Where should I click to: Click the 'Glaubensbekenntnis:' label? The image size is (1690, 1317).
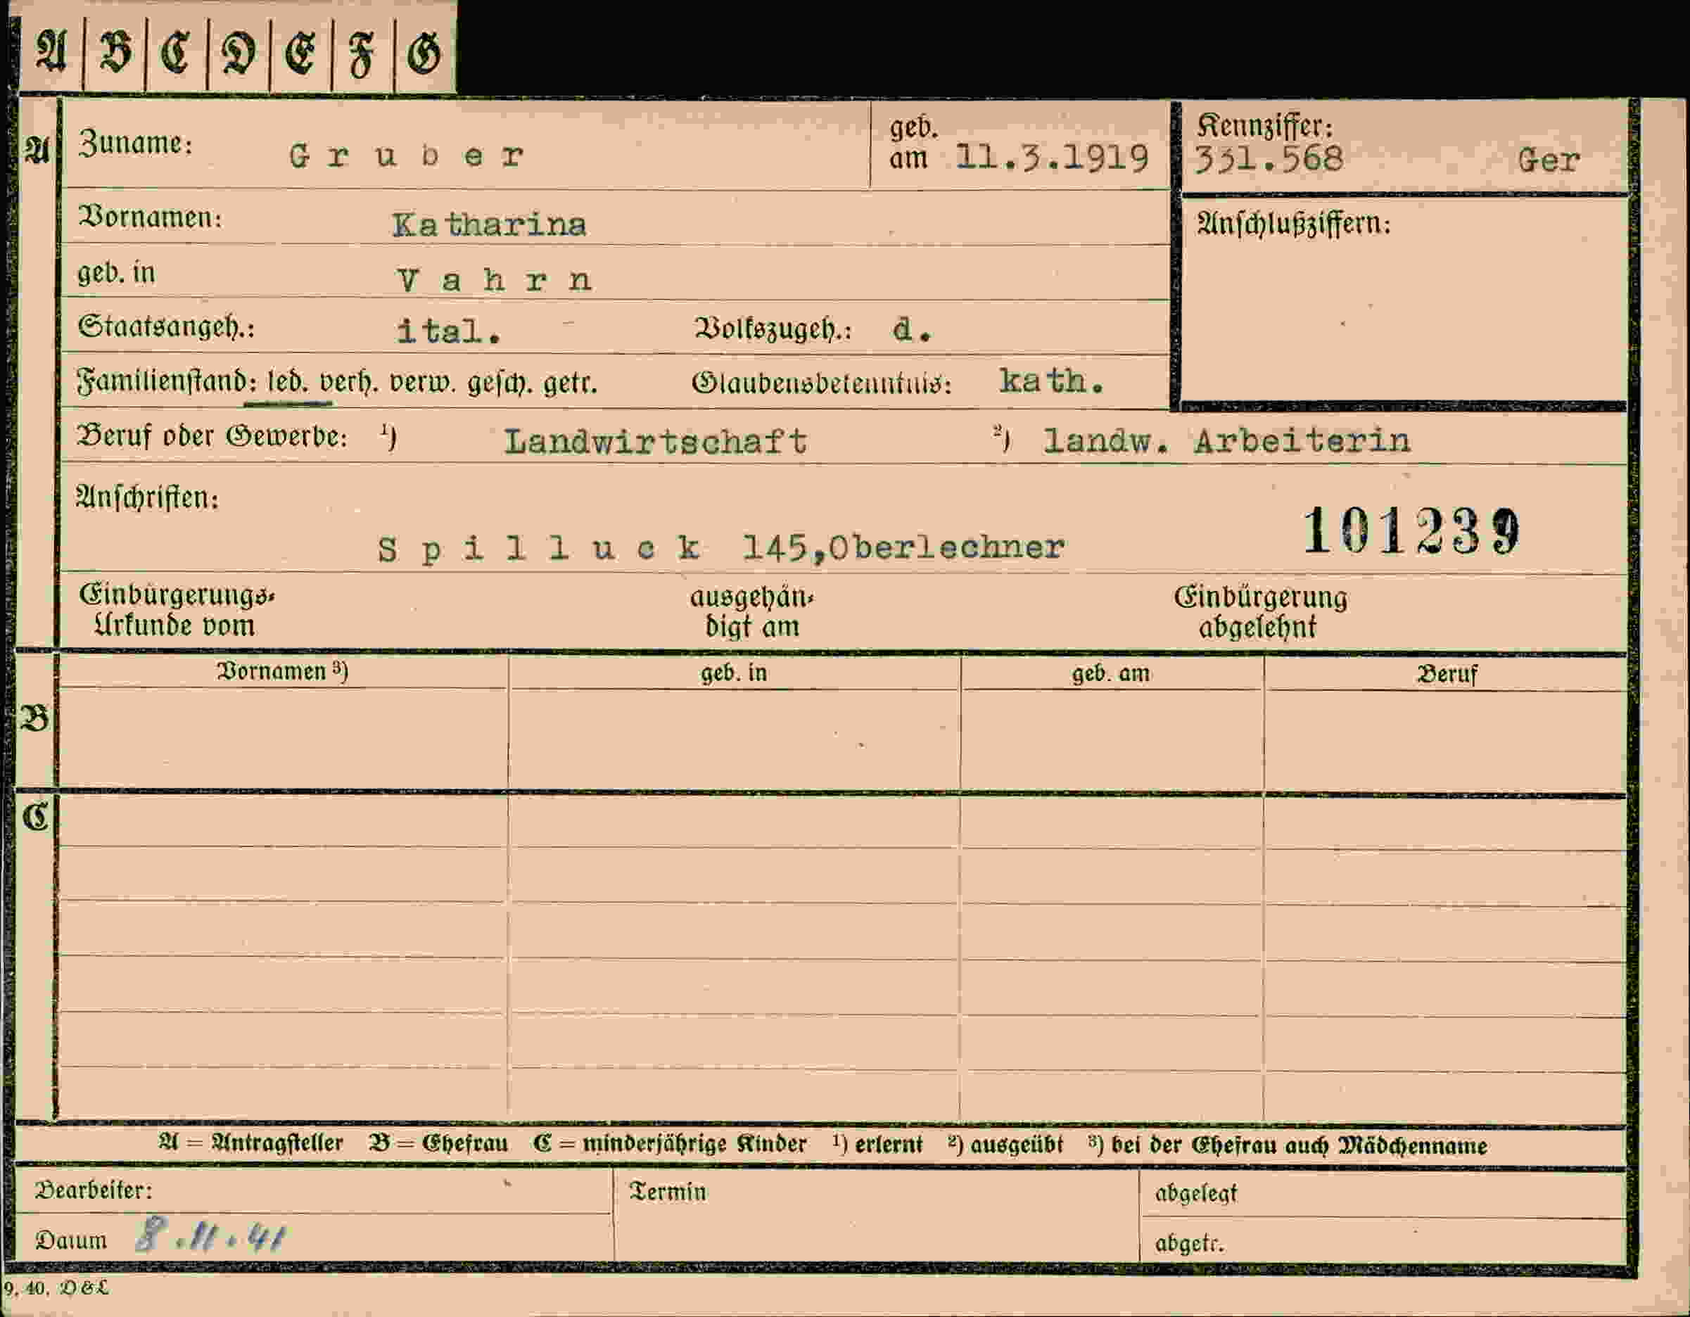pos(822,384)
